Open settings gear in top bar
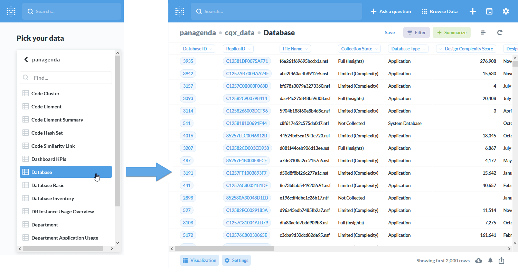 tap(506, 11)
